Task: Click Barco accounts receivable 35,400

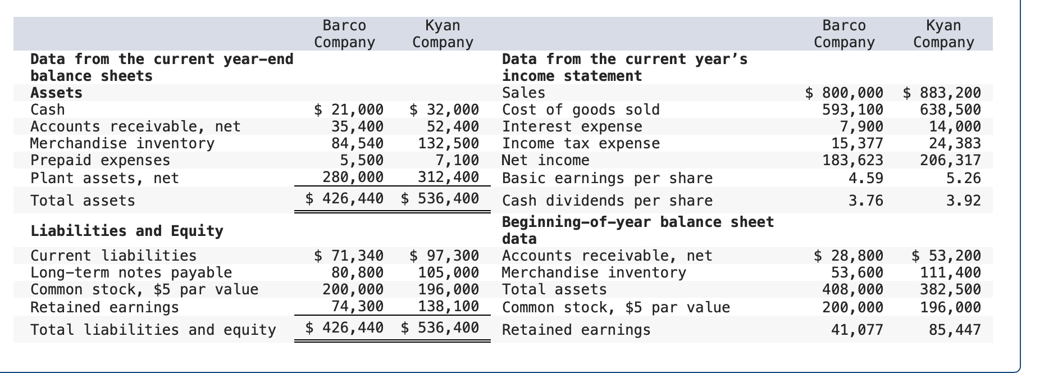Action: [x=357, y=126]
